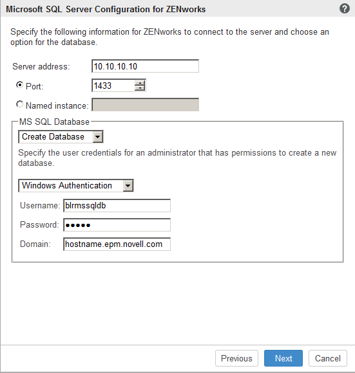This screenshot has width=355, height=373.
Task: Click the Username field containing blrmssqldb
Action: pos(117,206)
